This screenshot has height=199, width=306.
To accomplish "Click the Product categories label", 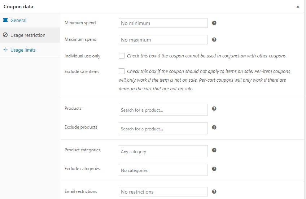I will click(83, 150).
